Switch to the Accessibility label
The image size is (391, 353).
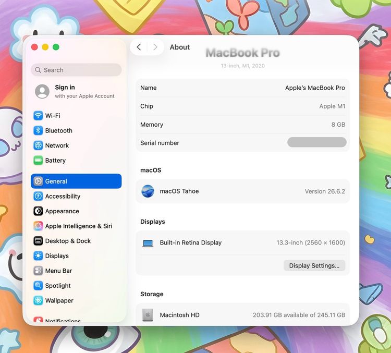click(x=63, y=197)
